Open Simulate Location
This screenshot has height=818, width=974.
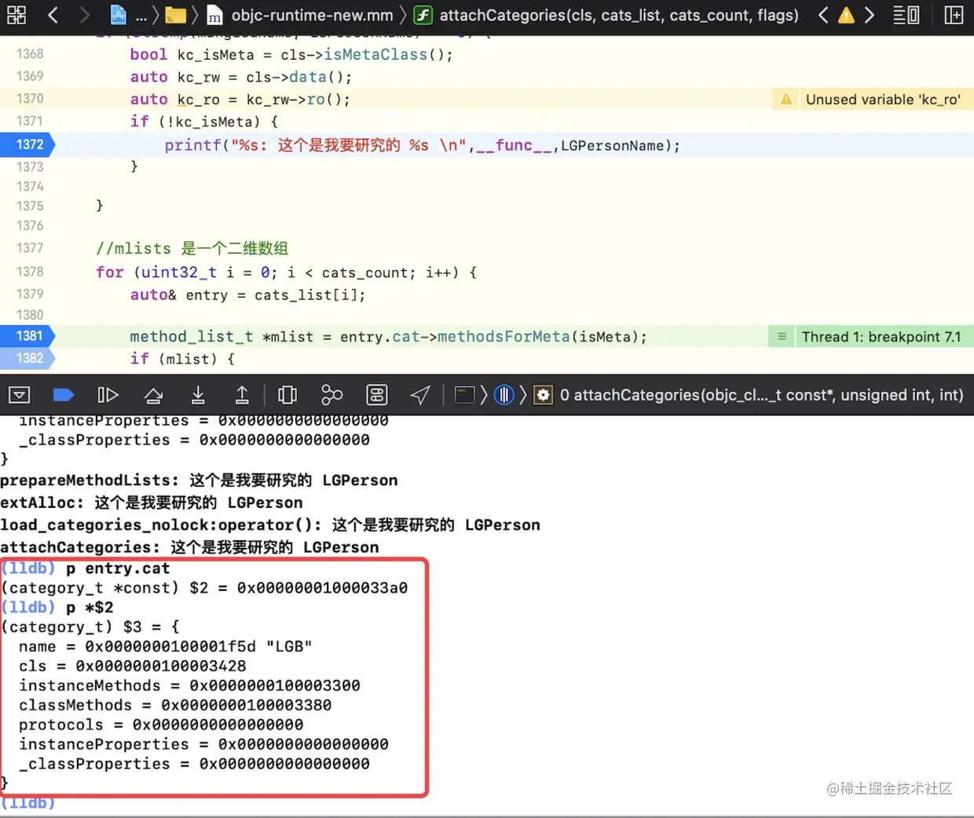click(421, 395)
